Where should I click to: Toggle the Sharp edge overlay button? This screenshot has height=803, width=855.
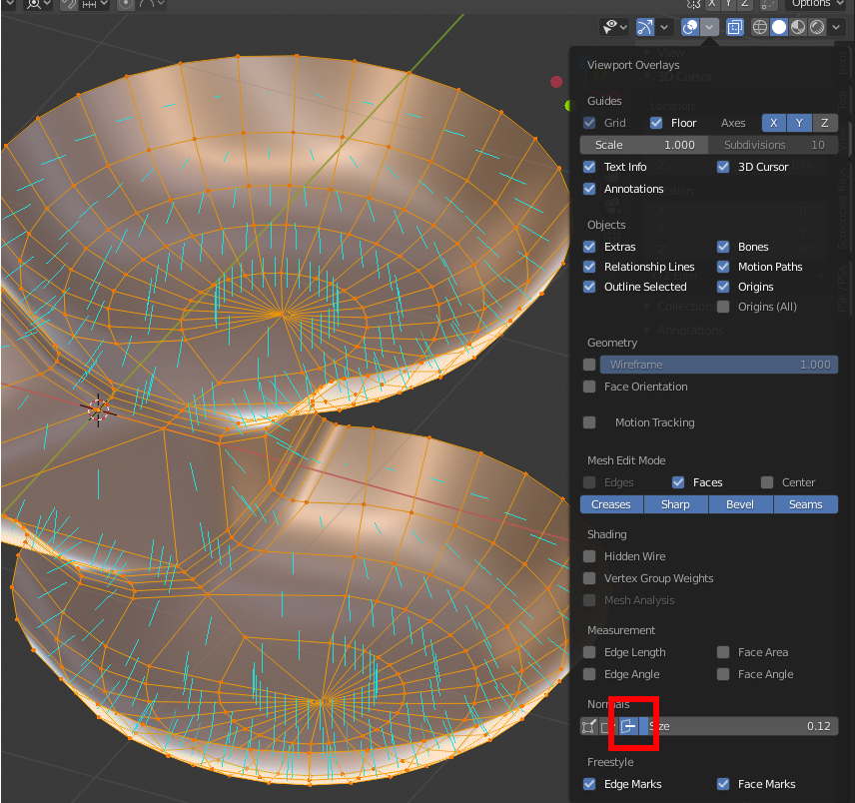tap(675, 504)
